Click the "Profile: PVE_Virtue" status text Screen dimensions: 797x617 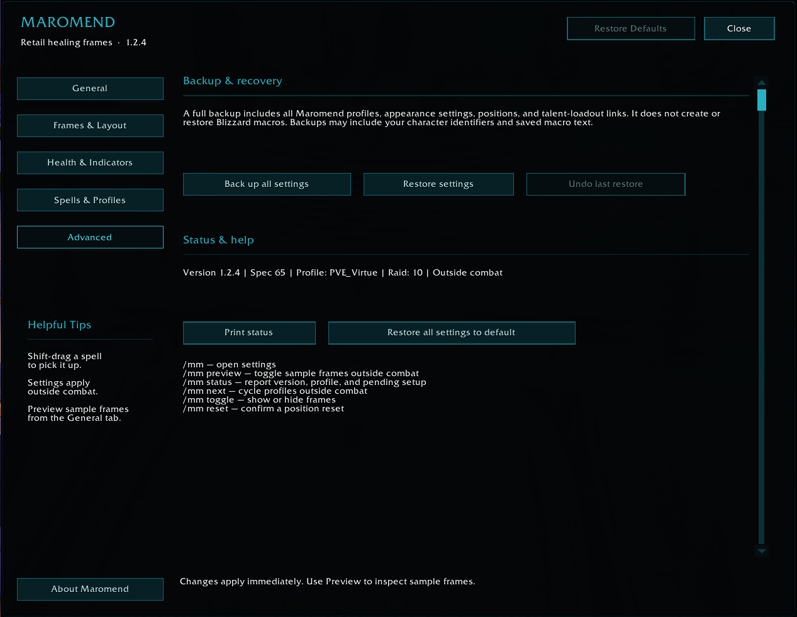337,273
